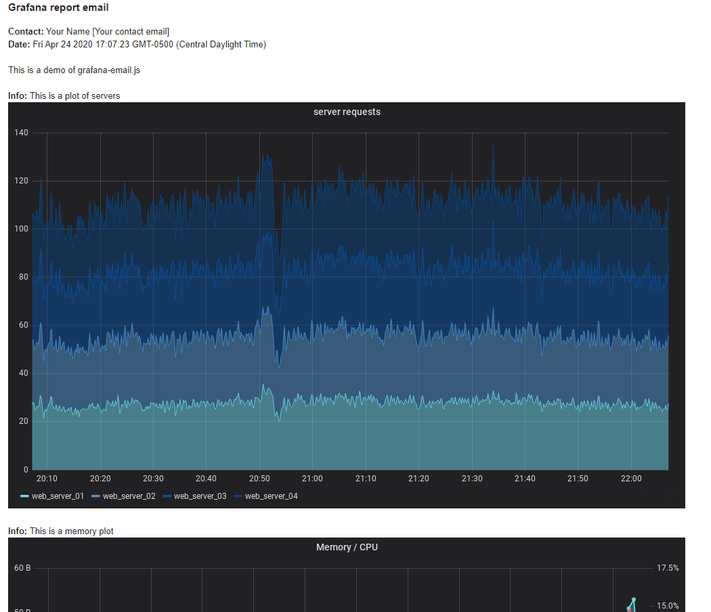Click the 80 y-axis label
This screenshot has width=711, height=612.
pos(24,277)
